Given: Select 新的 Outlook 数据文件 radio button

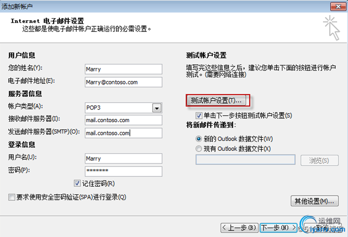Looking at the screenshot, I should click(199, 139).
